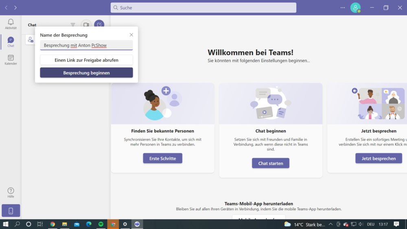Viewport: 407px width, 229px height.
Task: Click the volume speaker tray icon
Action: coord(361,224)
